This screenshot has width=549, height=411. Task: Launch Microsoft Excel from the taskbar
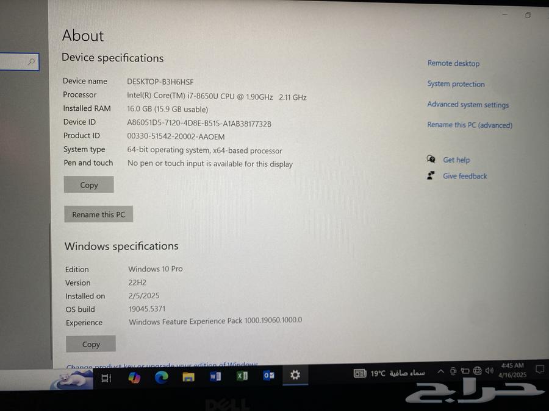point(242,376)
